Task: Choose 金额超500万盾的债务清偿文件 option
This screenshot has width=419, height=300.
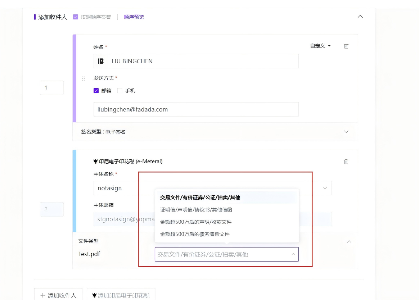Action: point(227,234)
